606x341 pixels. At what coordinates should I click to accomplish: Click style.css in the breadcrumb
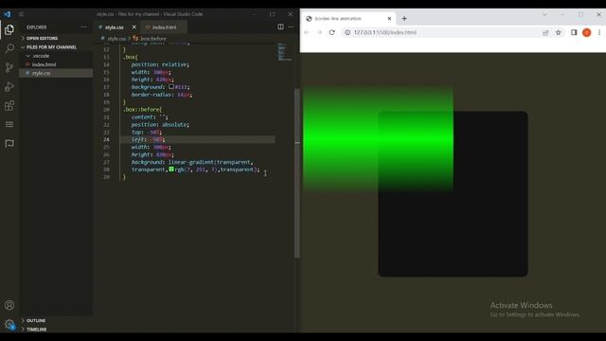[x=116, y=39]
